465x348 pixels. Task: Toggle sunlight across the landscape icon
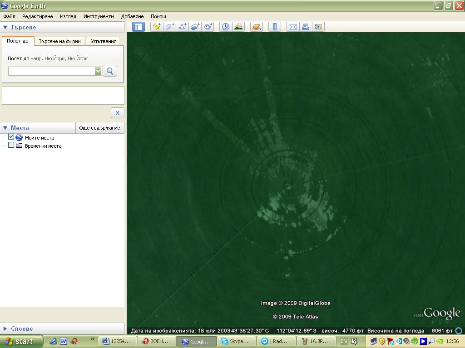[x=238, y=27]
